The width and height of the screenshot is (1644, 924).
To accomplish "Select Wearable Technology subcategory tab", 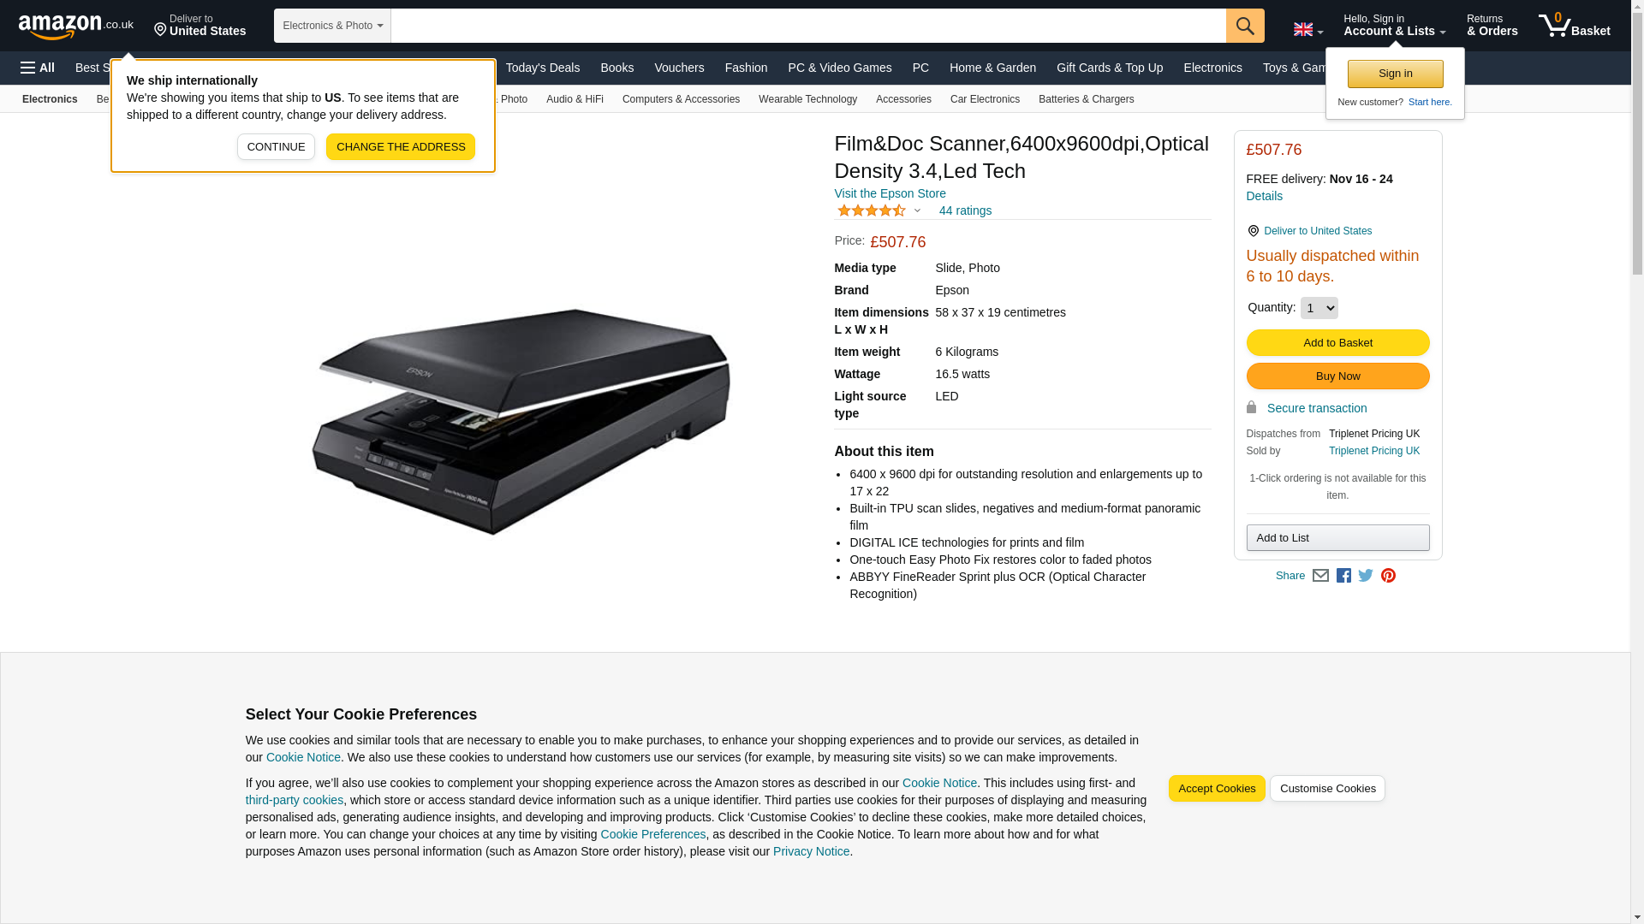I will click(807, 99).
